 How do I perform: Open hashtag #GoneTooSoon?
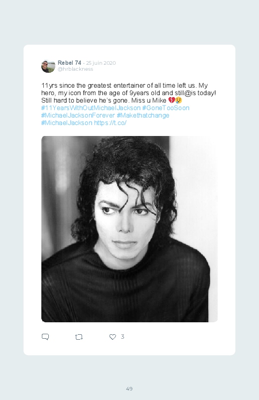[x=166, y=108]
